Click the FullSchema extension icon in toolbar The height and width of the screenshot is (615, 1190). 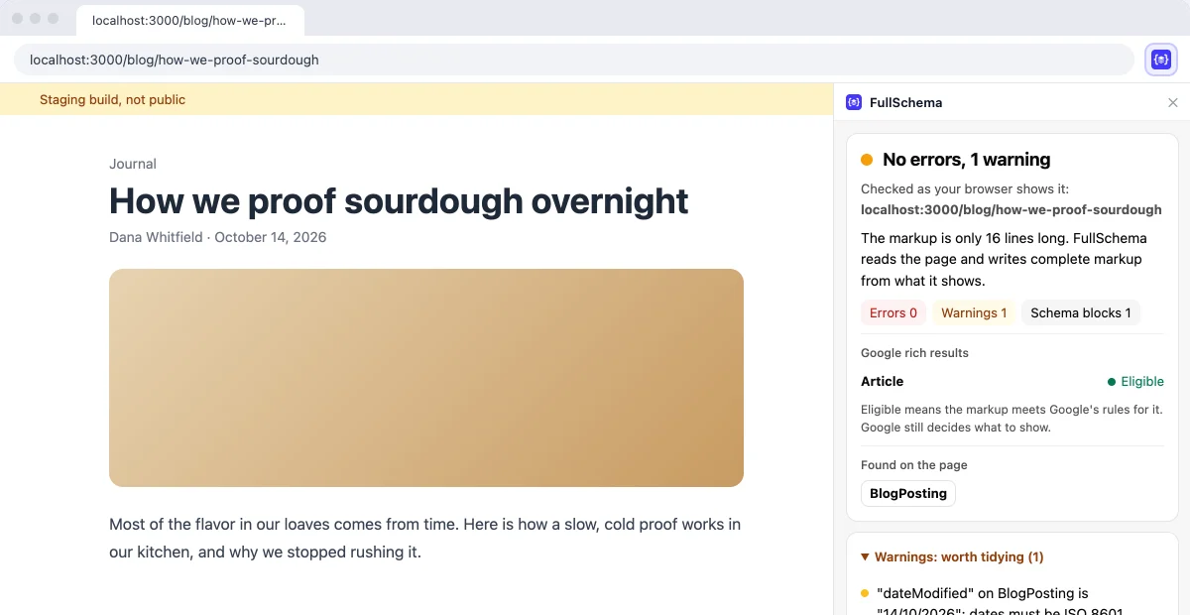[x=1161, y=60]
